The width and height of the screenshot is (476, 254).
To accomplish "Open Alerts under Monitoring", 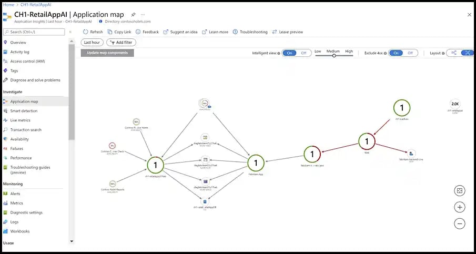I will (15, 194).
